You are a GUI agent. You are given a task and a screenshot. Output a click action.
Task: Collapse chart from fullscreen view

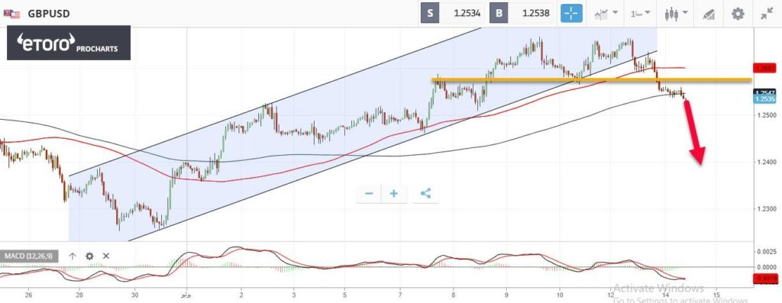point(767,14)
